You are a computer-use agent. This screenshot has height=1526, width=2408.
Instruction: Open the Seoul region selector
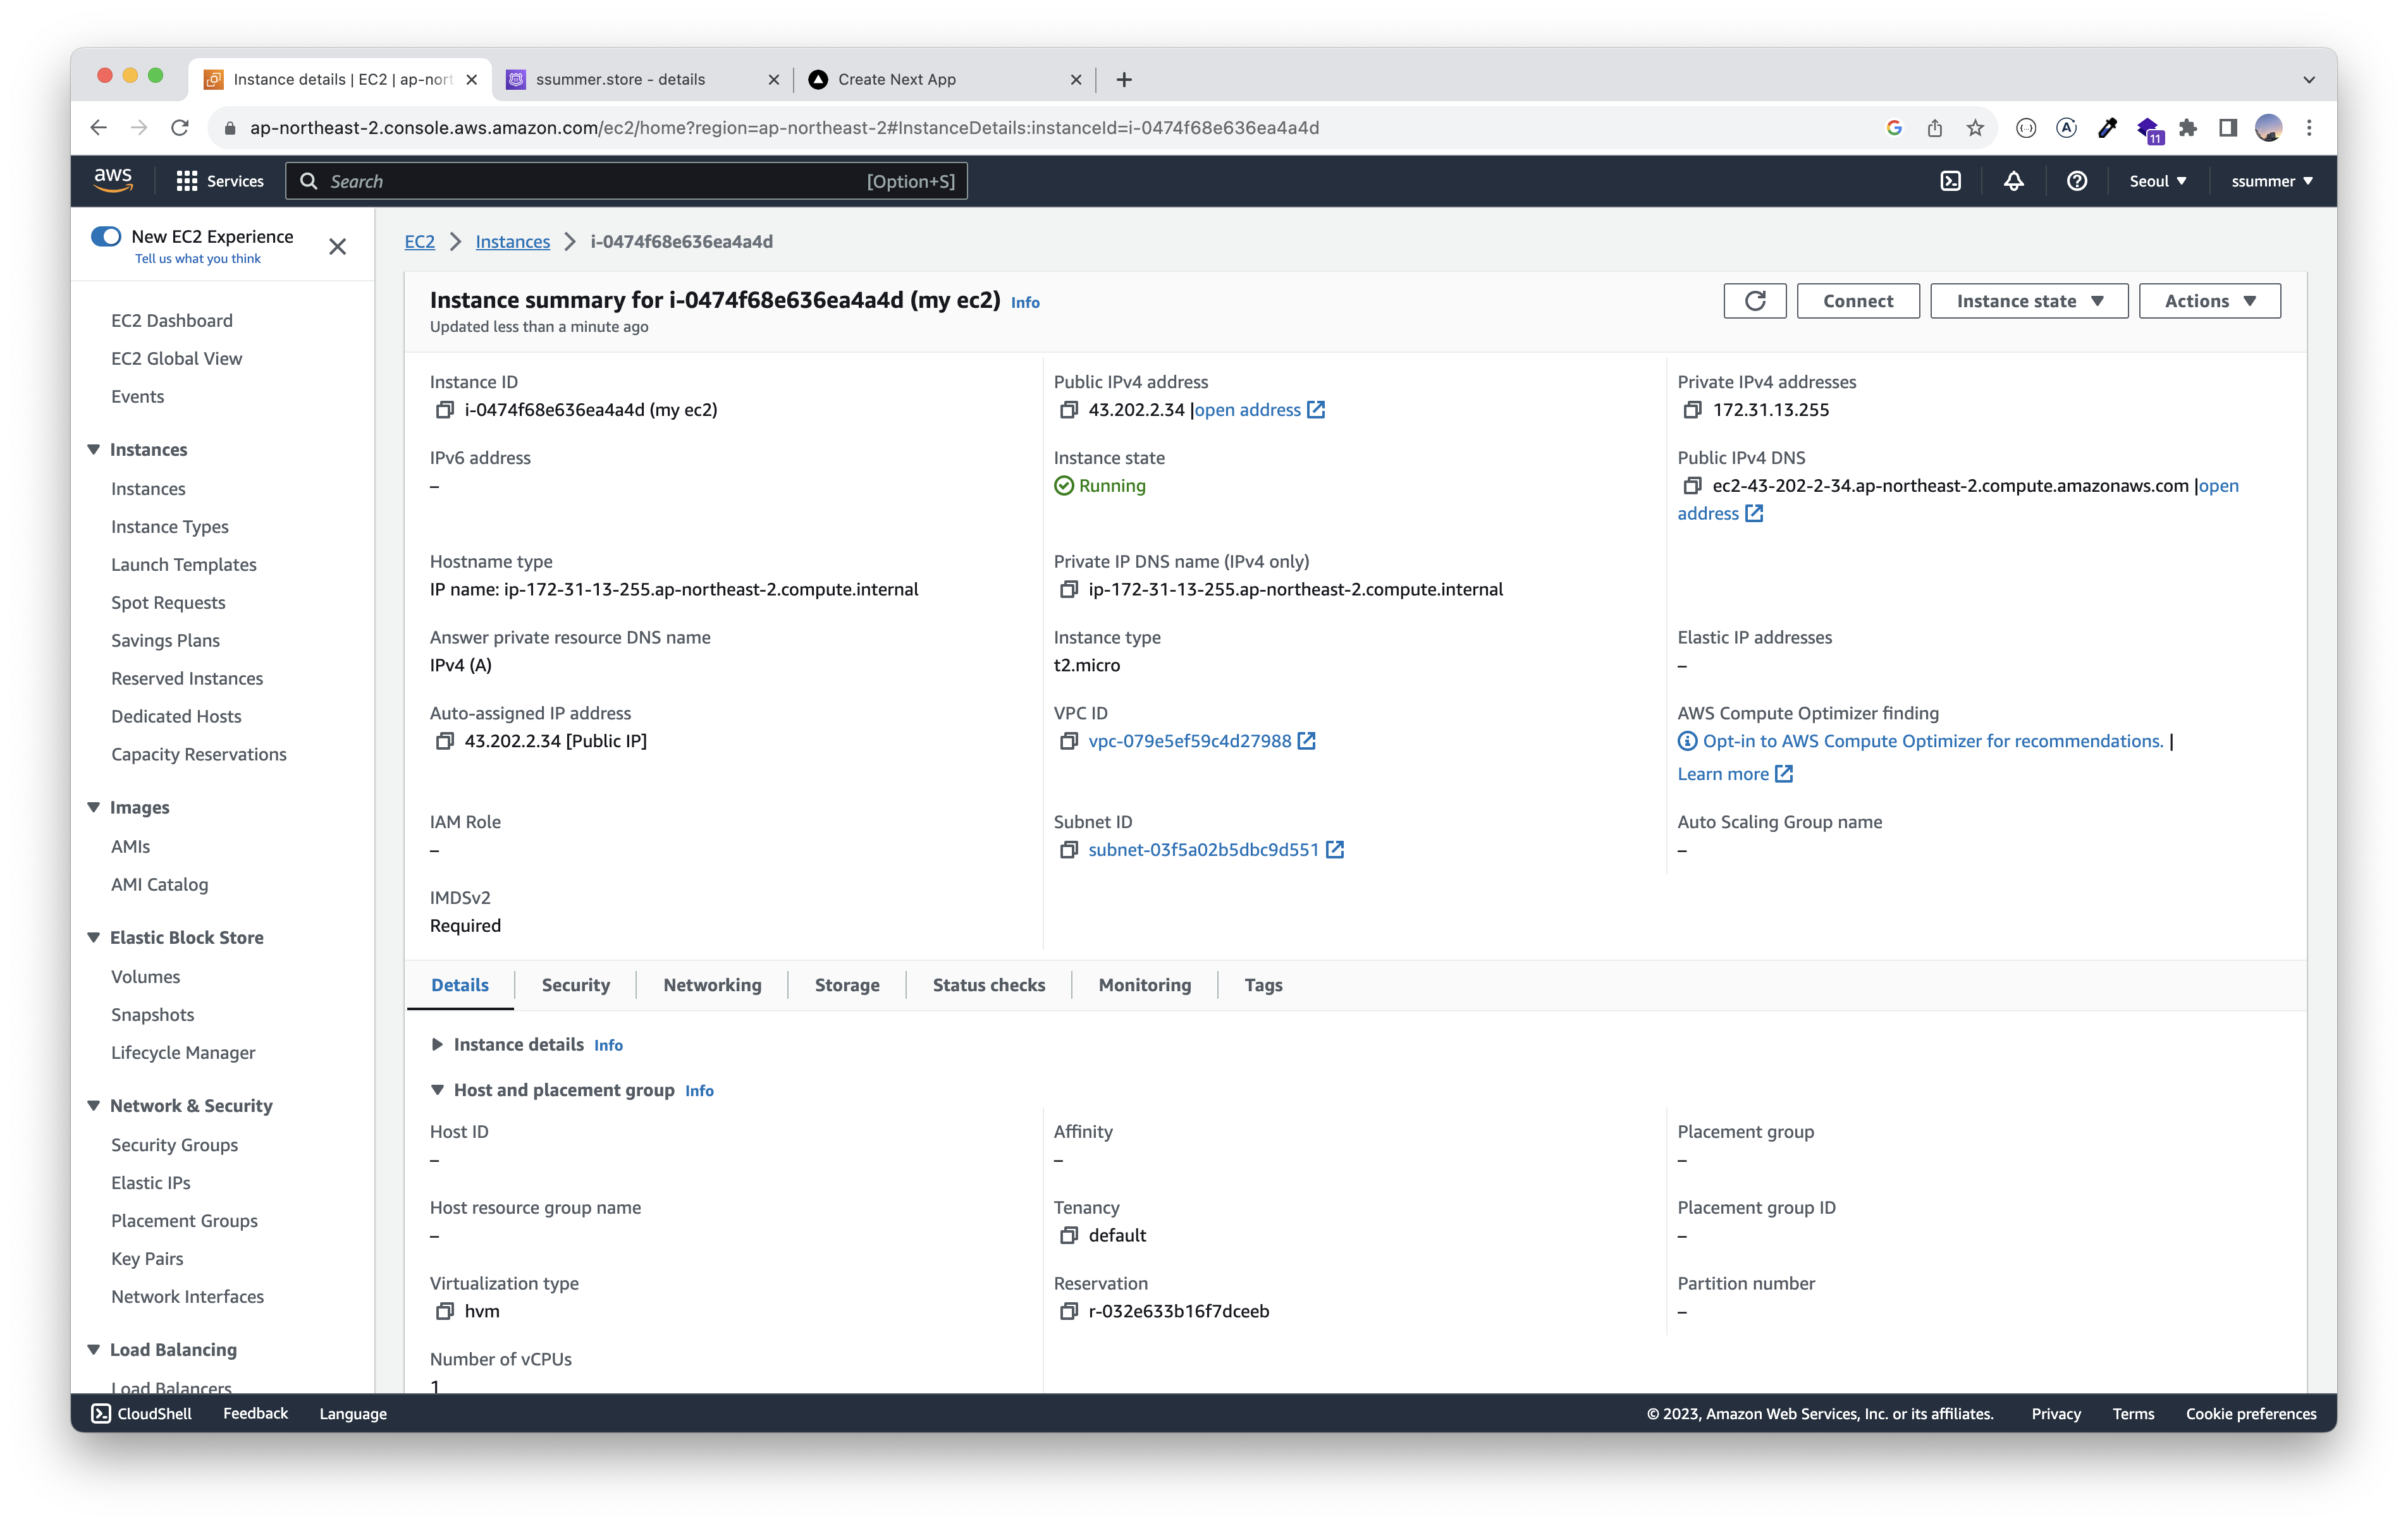point(2157,181)
